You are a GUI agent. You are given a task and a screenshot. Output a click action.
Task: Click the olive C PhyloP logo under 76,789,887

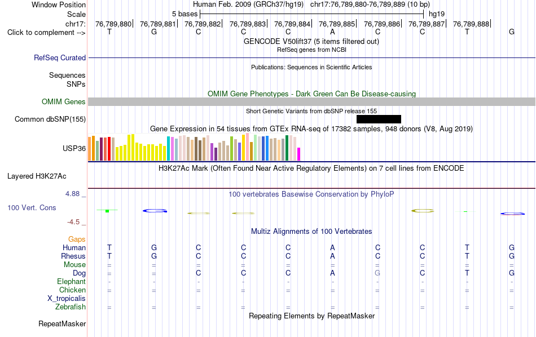click(423, 211)
